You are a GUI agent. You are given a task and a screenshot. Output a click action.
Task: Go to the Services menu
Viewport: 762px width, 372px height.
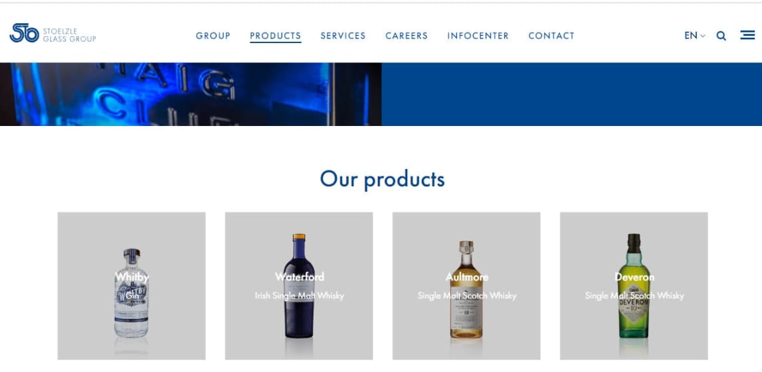pyautogui.click(x=343, y=35)
